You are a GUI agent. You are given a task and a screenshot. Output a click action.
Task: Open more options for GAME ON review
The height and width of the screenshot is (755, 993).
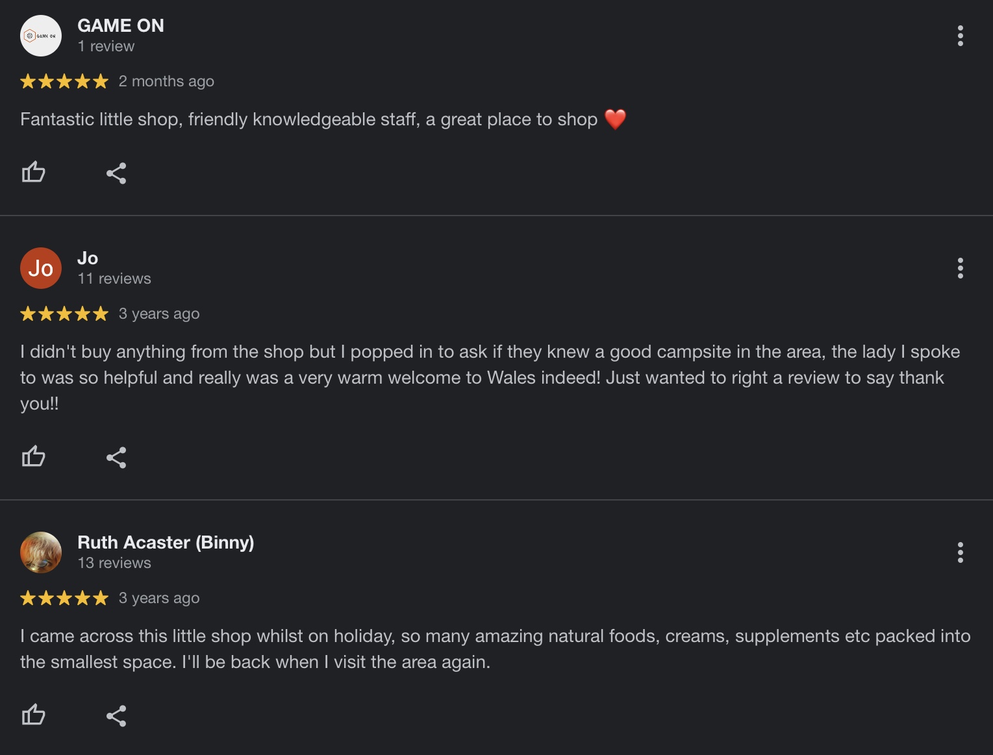tap(960, 36)
